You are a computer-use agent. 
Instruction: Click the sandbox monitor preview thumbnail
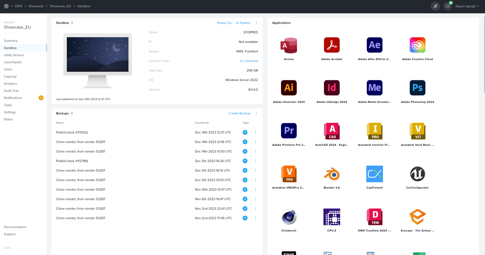click(x=97, y=61)
